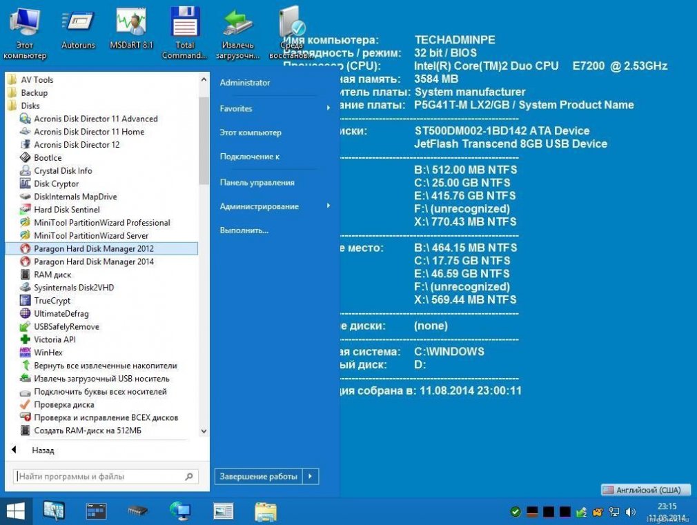This screenshot has width=697, height=525.
Task: Launch Victoria API
Action: click(55, 339)
